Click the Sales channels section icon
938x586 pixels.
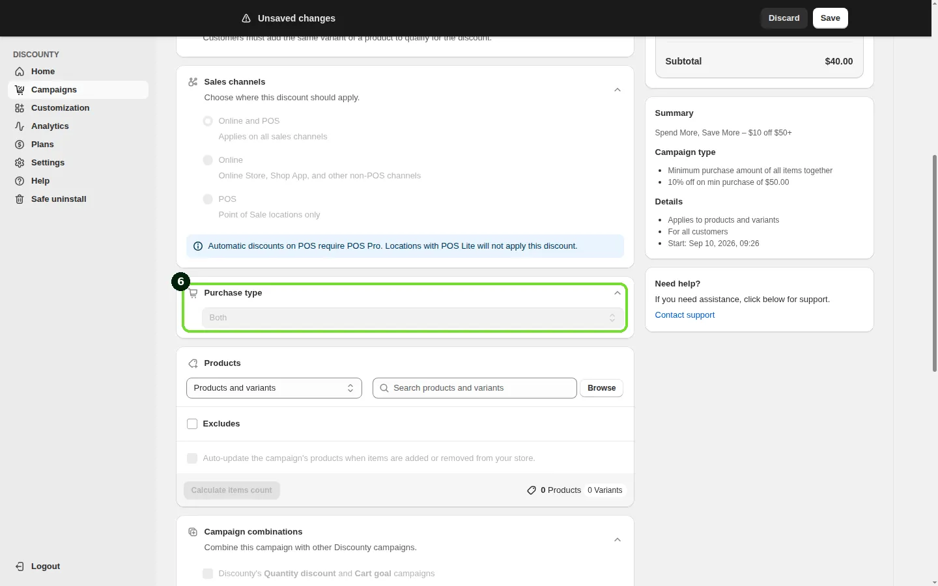point(193,82)
